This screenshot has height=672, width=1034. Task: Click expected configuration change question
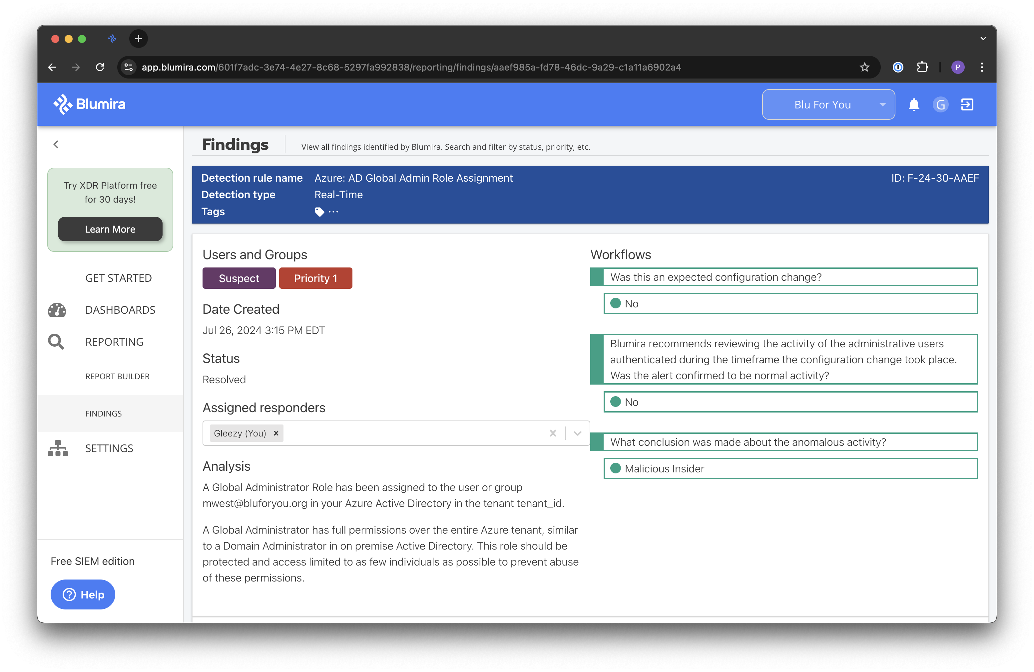coord(784,277)
